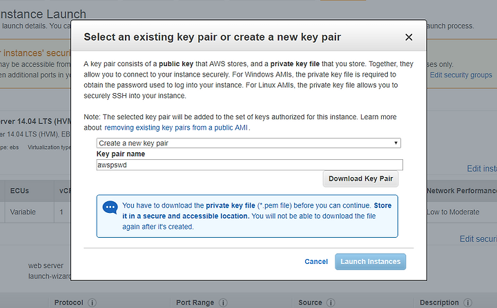497x308 pixels.
Task: Click the ECUs column header
Action: [x=19, y=191]
